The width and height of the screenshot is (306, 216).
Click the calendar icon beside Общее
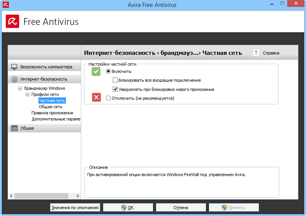[x=15, y=128]
